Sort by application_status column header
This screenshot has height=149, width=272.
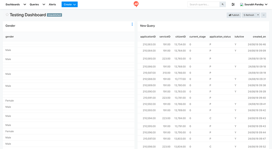pos(220,36)
